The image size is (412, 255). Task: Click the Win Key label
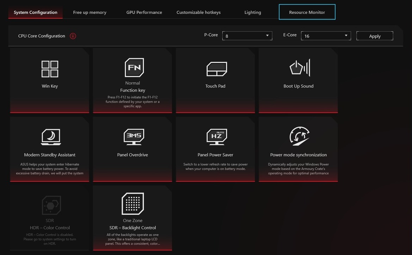point(50,86)
